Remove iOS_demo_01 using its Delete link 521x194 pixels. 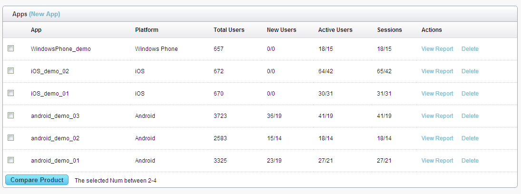pos(470,94)
